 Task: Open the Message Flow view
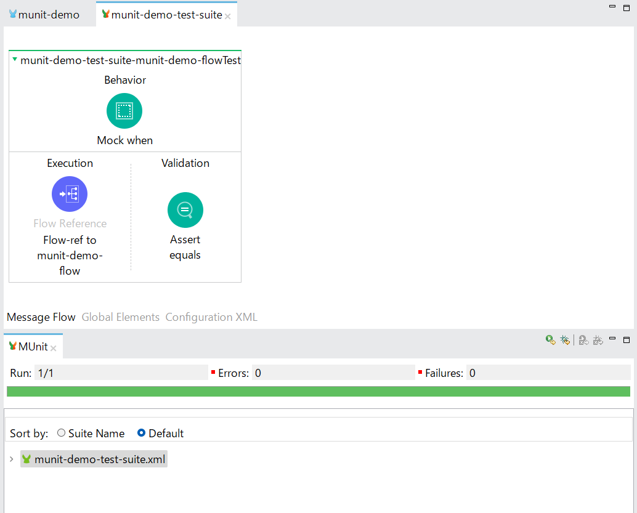[41, 317]
